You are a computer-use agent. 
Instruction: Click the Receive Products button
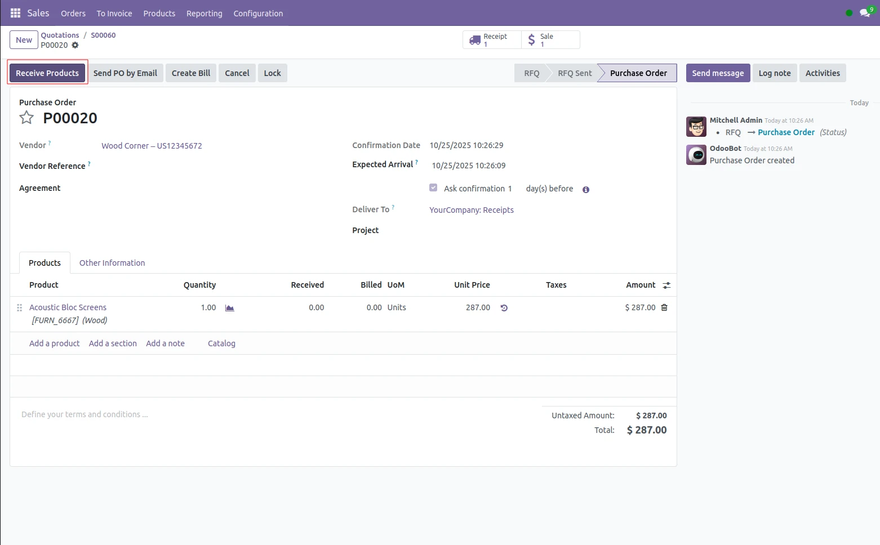(47, 73)
